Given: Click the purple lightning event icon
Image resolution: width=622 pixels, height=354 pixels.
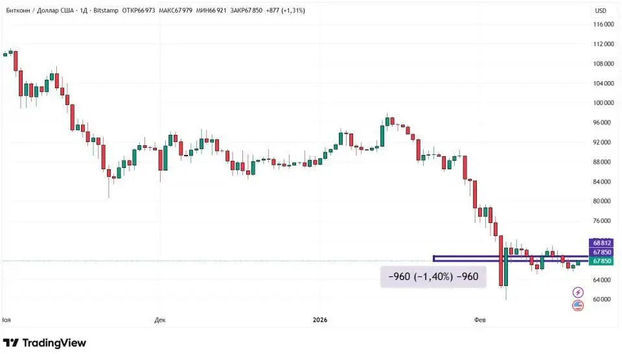Looking at the screenshot, I should click(x=578, y=293).
